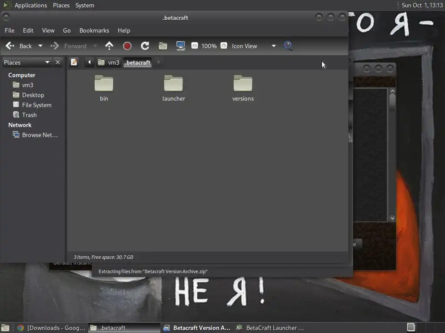Reload the current folder

click(x=145, y=46)
